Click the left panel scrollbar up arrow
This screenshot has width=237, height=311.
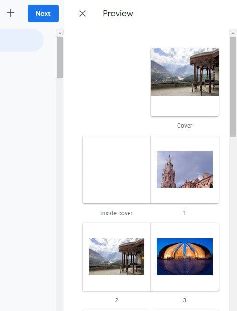pos(60,33)
